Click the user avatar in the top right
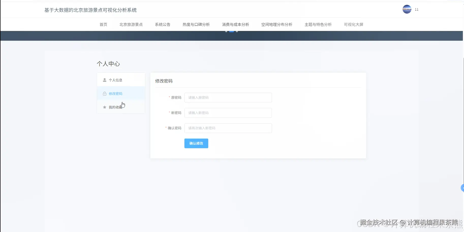464x232 pixels. 406,9
